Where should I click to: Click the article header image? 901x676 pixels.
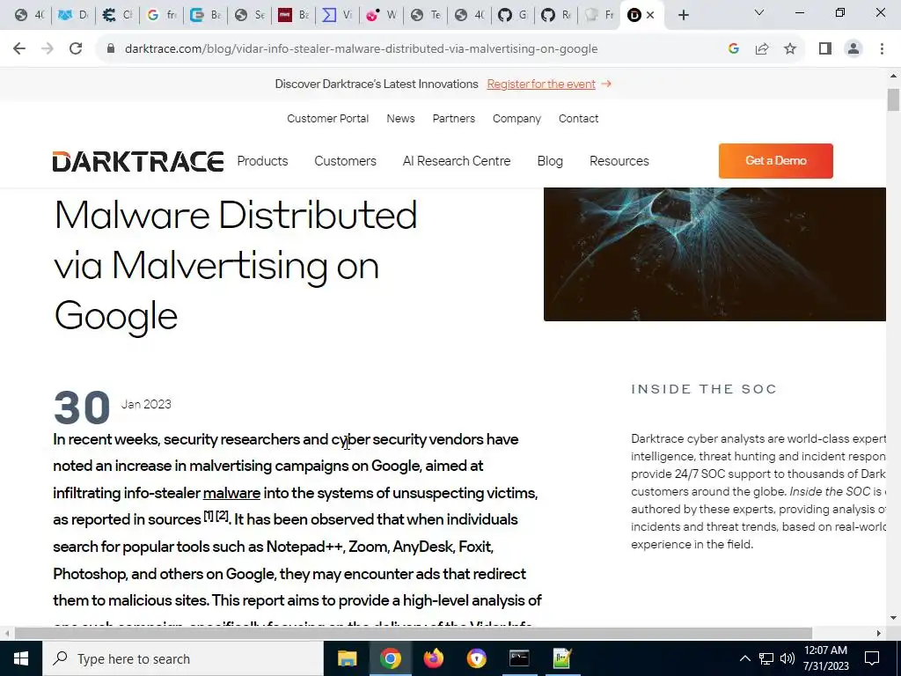[714, 254]
